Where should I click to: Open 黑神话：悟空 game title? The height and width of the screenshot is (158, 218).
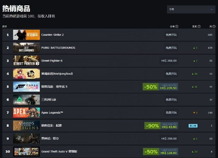coord(50,138)
